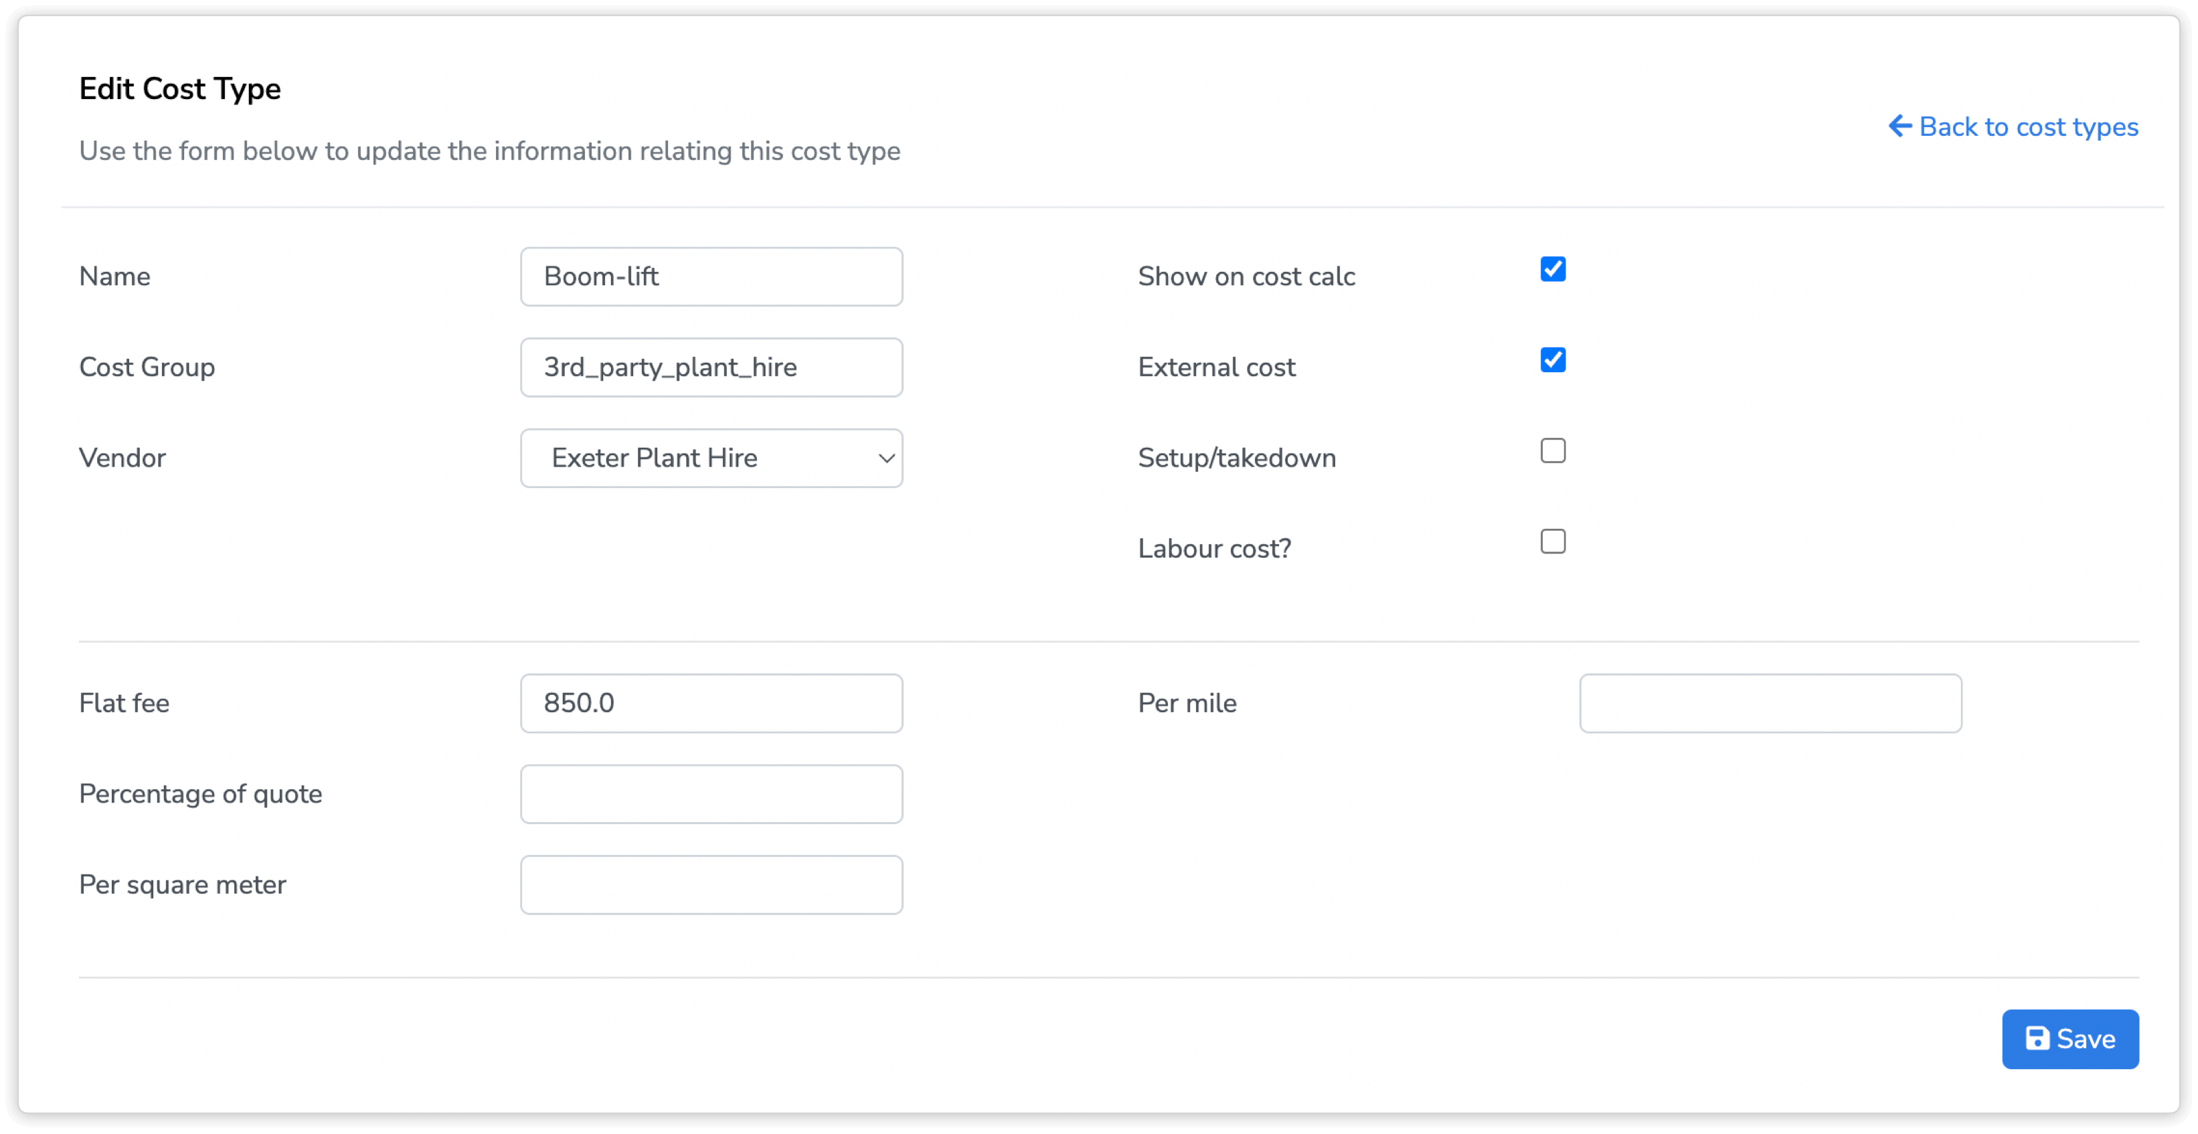Tick the Labour cost? checkbox
The height and width of the screenshot is (1134, 2198).
[x=1553, y=542]
